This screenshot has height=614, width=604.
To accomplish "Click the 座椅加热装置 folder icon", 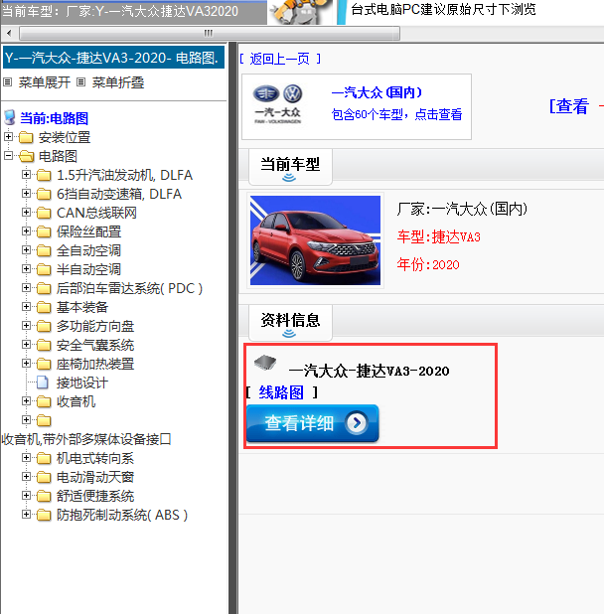I will coord(44,364).
